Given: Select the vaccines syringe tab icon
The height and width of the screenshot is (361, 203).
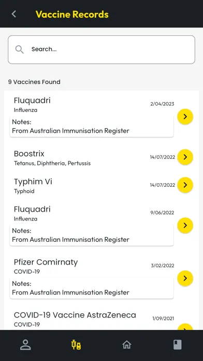Looking at the screenshot, I should 76,344.
